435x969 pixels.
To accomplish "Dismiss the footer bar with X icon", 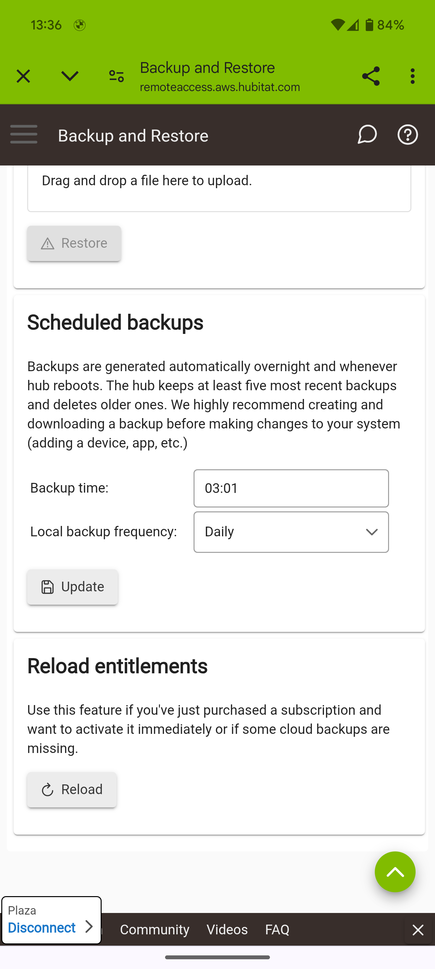I will coord(418,930).
